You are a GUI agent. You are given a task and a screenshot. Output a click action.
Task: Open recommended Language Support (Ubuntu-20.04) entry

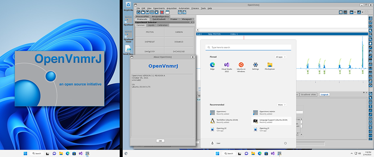coord(271,121)
